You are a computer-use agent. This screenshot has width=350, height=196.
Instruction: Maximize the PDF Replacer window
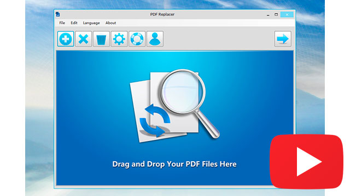(276, 15)
